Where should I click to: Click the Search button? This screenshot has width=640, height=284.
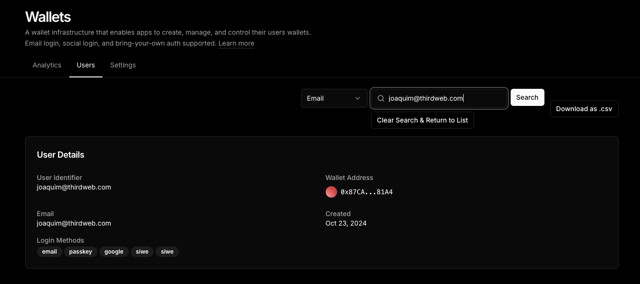pos(527,97)
